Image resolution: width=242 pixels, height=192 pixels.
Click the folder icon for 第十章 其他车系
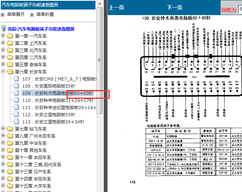click(10, 150)
